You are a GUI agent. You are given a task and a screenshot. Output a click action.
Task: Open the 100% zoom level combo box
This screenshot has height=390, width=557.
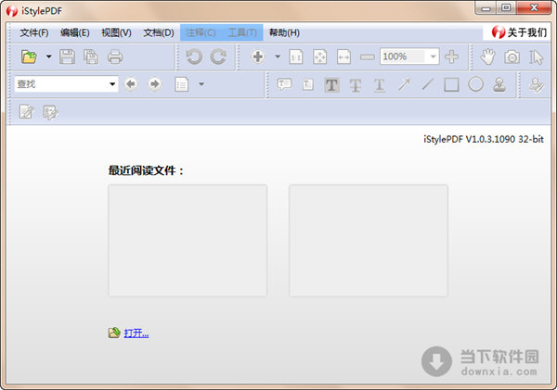point(409,57)
